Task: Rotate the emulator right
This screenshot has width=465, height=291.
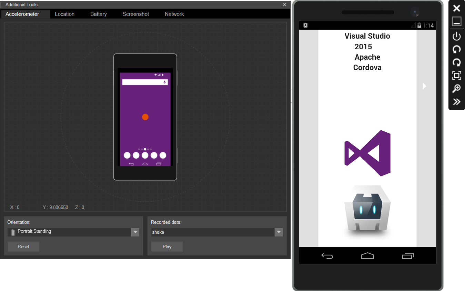Action: pyautogui.click(x=456, y=62)
